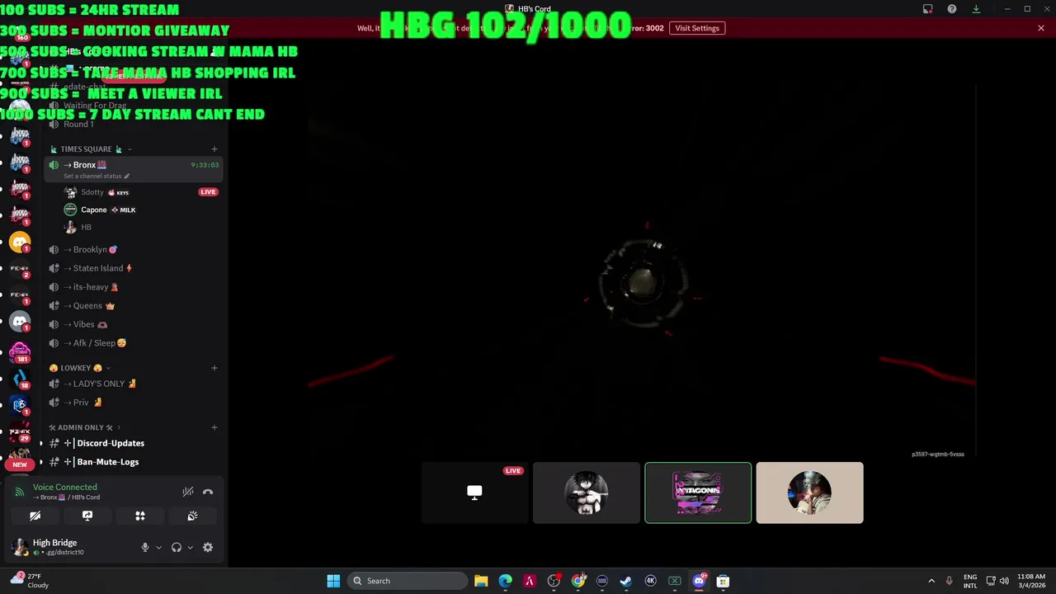
Task: Select user Capone in Bronx channel
Action: pyautogui.click(x=140, y=210)
